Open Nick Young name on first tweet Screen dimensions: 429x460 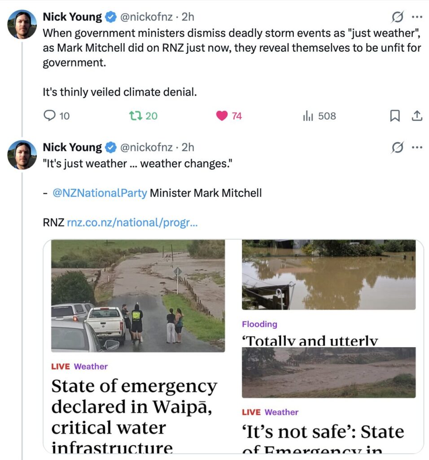[72, 17]
